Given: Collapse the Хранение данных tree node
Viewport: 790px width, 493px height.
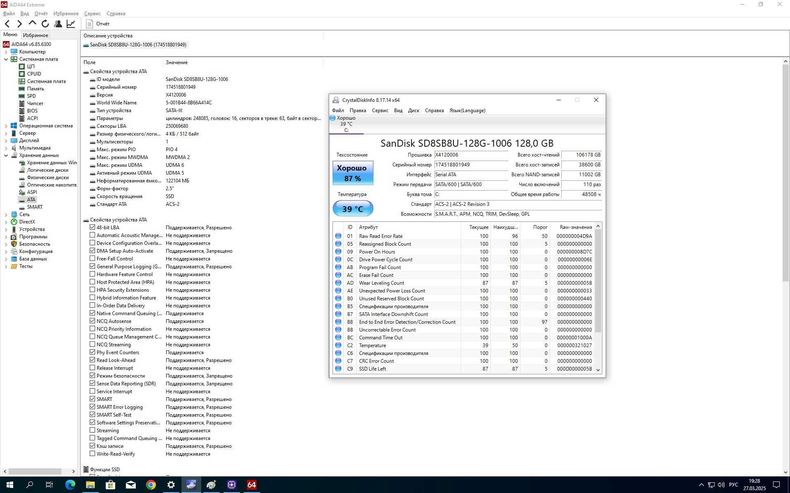Looking at the screenshot, I should point(6,155).
